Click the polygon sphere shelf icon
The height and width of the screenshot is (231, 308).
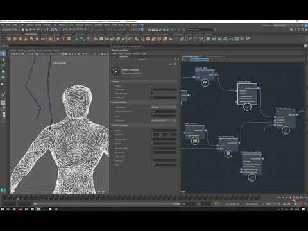click(9, 38)
